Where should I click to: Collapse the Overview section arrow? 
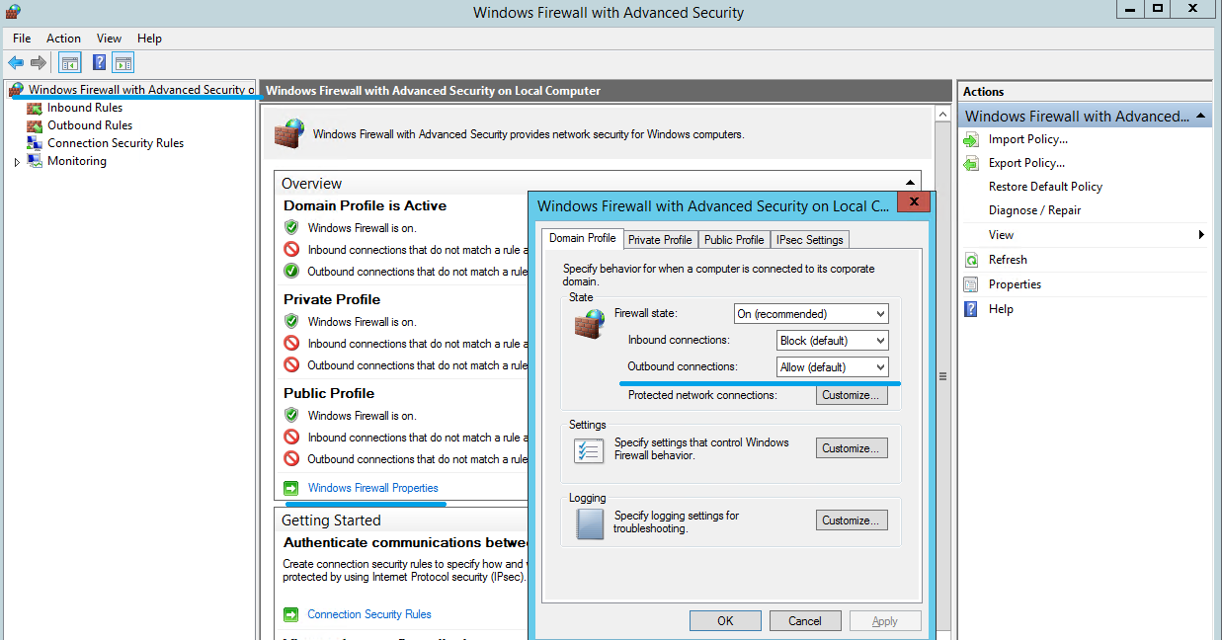(x=910, y=183)
